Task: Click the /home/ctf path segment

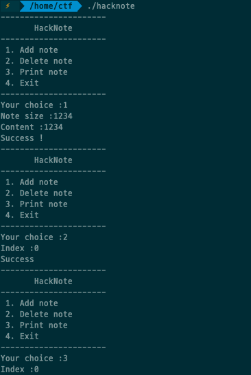Action: (51, 6)
